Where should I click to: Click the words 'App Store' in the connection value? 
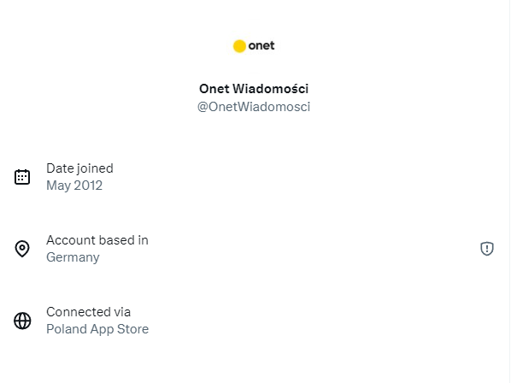(119, 329)
